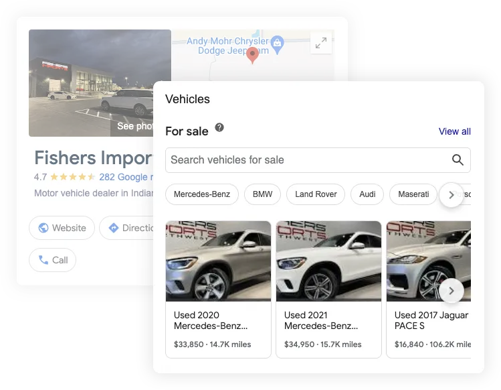Open the 282 Google reviews link
This screenshot has width=501, height=390.
click(x=126, y=177)
